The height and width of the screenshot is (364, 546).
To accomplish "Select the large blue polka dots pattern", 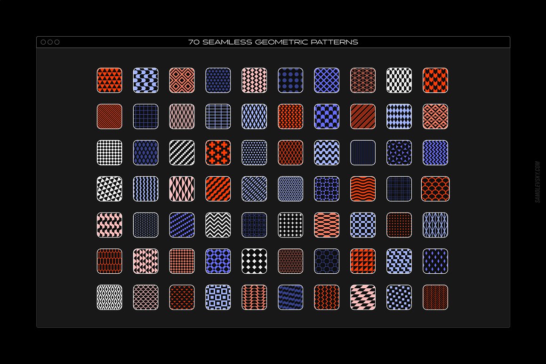I will pyautogui.click(x=290, y=80).
